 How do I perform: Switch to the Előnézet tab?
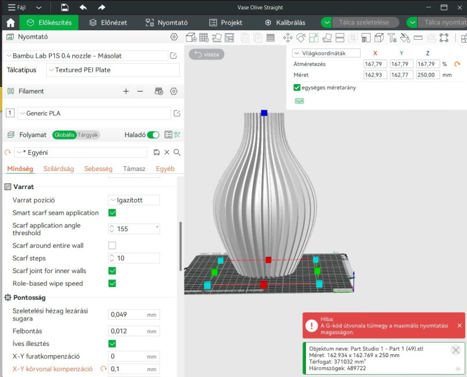(109, 23)
